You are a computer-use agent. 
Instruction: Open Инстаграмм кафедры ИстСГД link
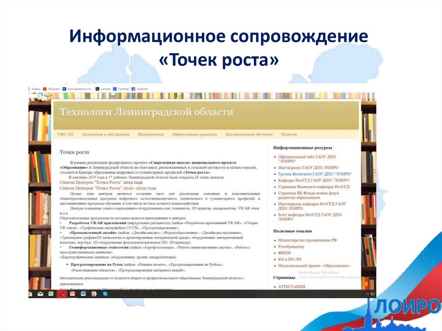[312, 206]
